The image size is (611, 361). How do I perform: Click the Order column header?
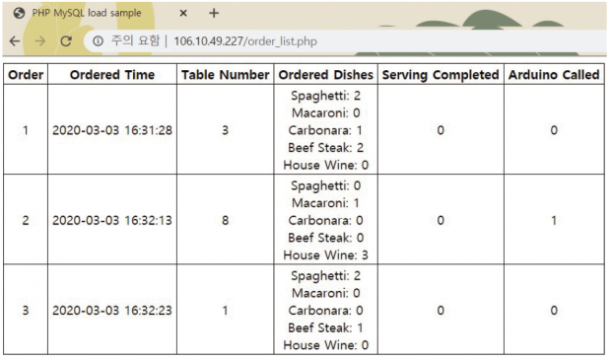pyautogui.click(x=26, y=75)
